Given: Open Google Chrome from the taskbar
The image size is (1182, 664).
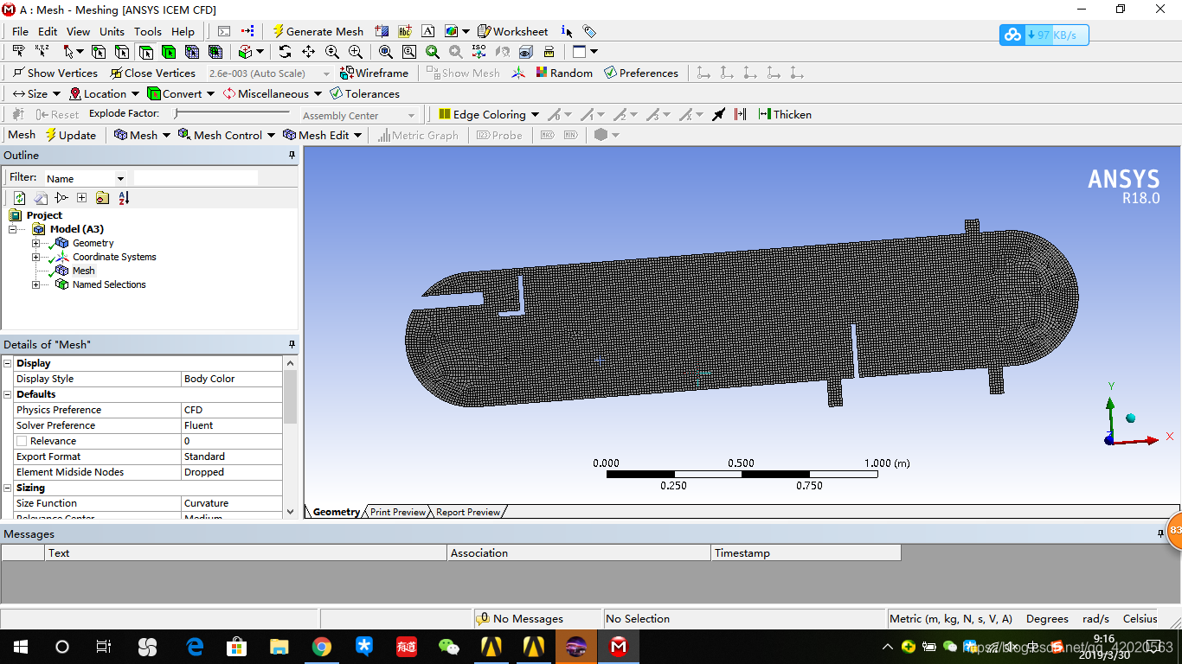Looking at the screenshot, I should 322,647.
